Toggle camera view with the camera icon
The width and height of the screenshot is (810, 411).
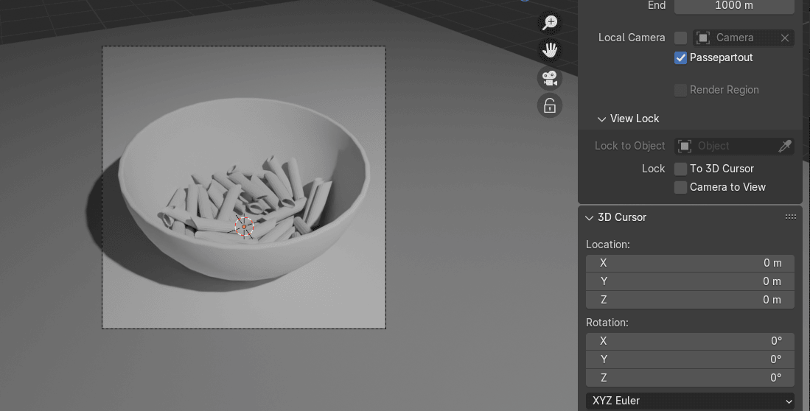(550, 78)
